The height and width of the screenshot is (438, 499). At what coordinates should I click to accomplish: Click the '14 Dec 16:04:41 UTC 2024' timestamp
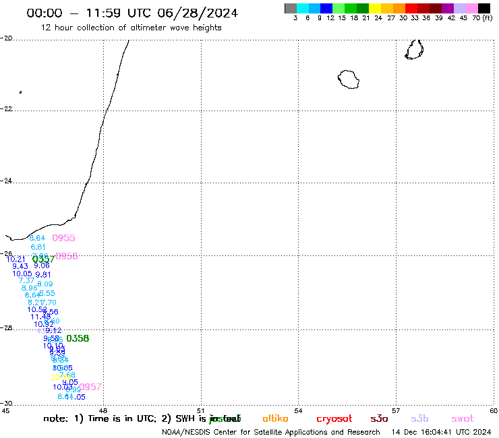point(441,432)
